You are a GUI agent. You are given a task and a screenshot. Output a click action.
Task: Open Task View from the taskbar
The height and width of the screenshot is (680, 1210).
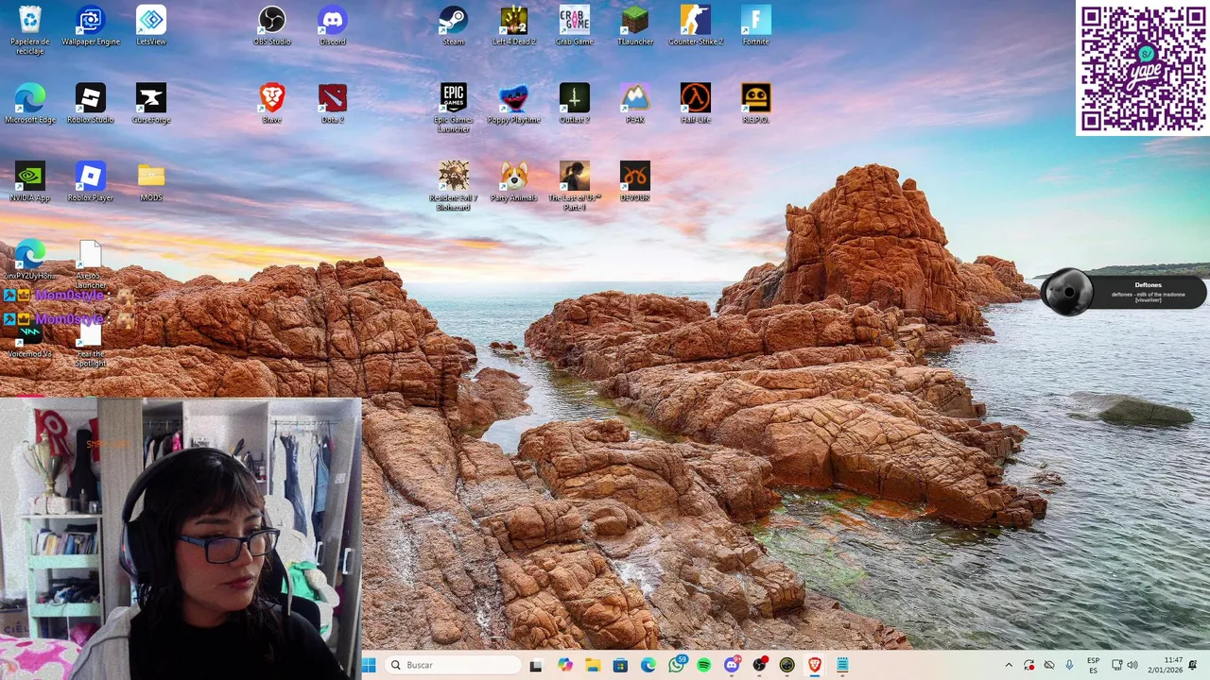536,665
